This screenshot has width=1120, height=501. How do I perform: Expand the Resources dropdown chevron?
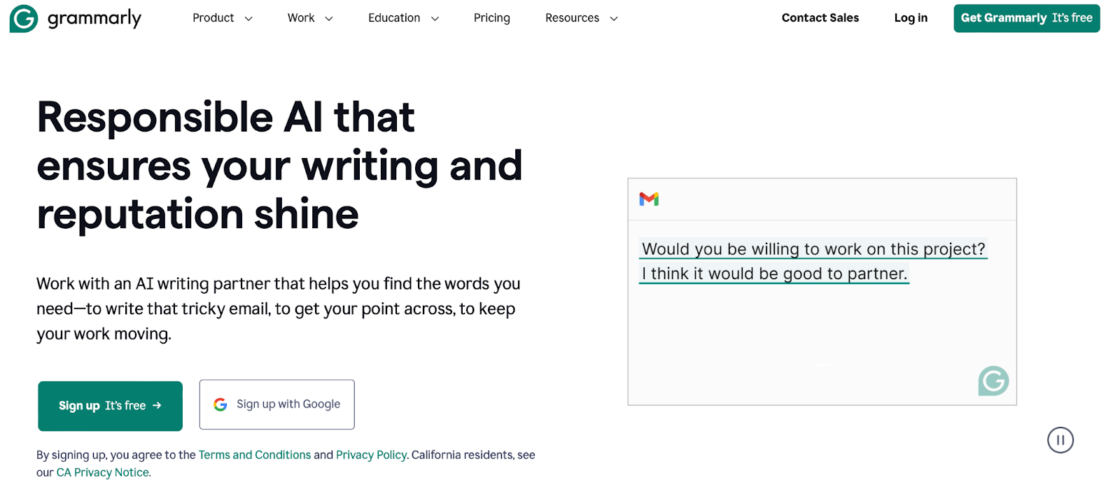[x=614, y=19]
